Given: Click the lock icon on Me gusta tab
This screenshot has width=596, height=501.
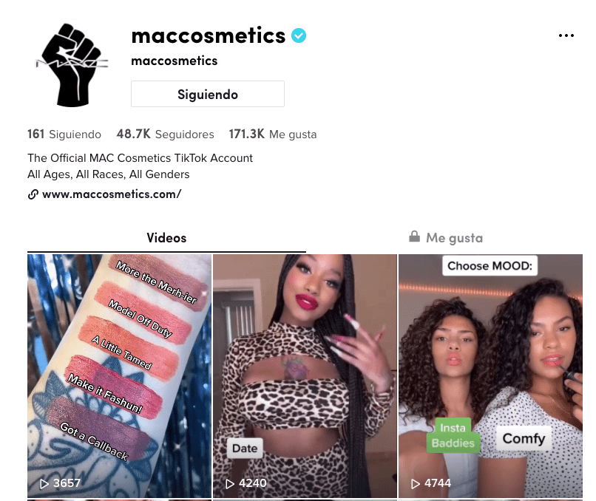Looking at the screenshot, I should [414, 236].
